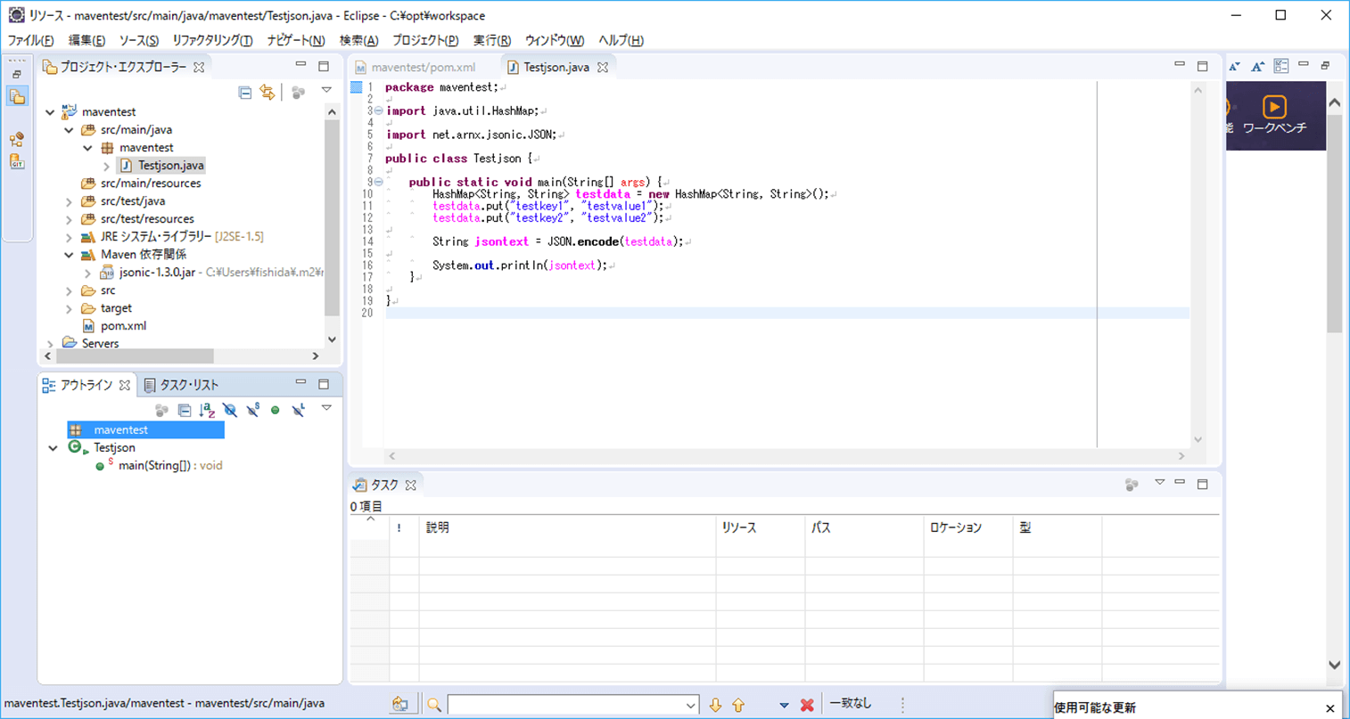This screenshot has width=1350, height=719.
Task: Toggle hide static members in Outline
Action: coord(253,411)
